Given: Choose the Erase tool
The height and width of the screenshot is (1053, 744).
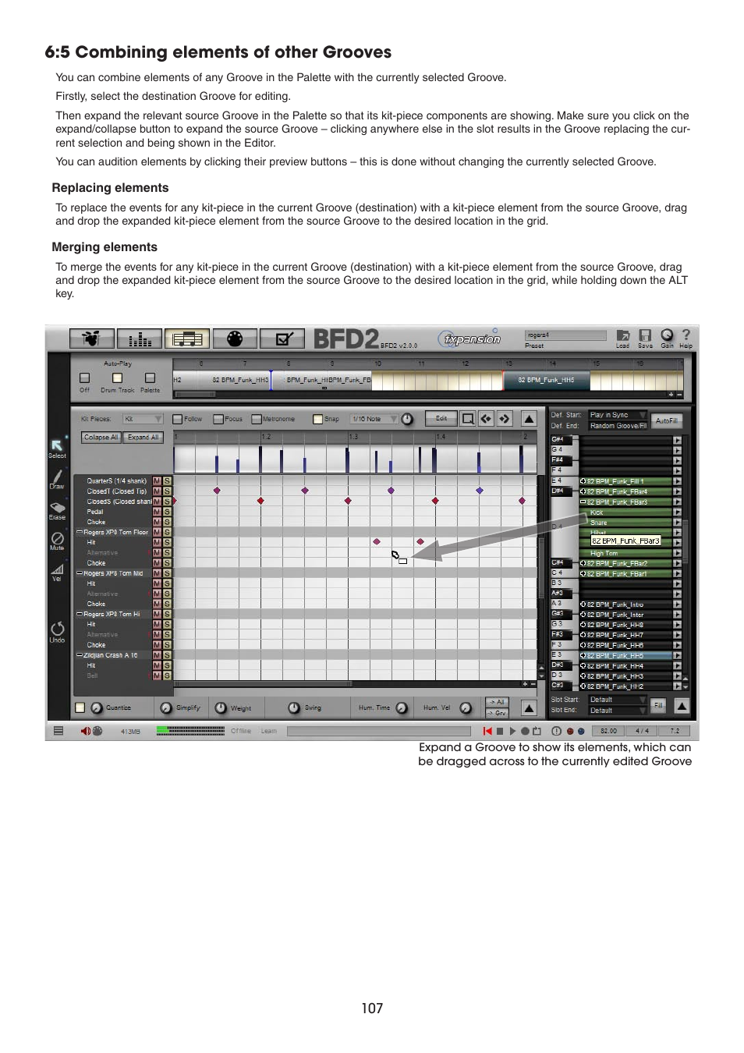Looking at the screenshot, I should click(x=57, y=507).
